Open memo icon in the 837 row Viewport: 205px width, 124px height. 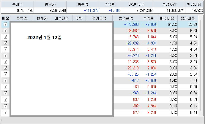tap(5, 99)
